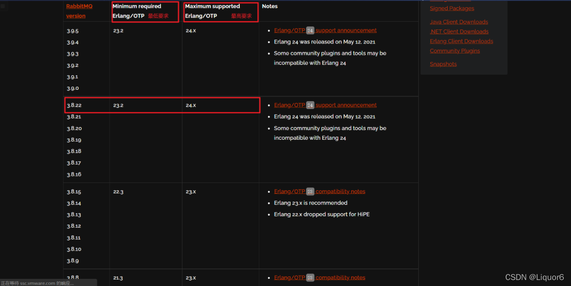The image size is (571, 286).
Task: Select version 3.8.8 cell
Action: [72, 277]
